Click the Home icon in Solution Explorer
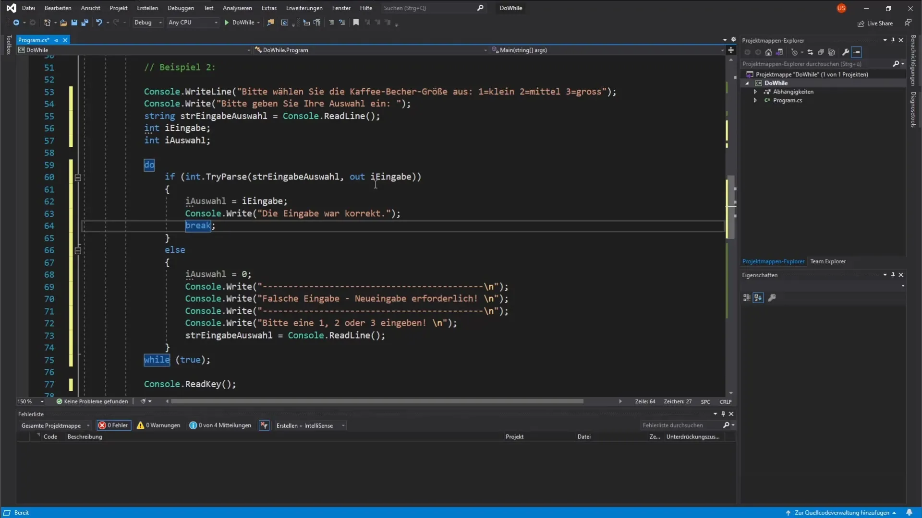Image resolution: width=922 pixels, height=518 pixels. pyautogui.click(x=768, y=52)
